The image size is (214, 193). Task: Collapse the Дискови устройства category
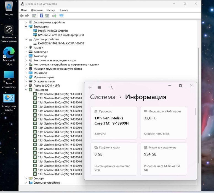[26, 39]
